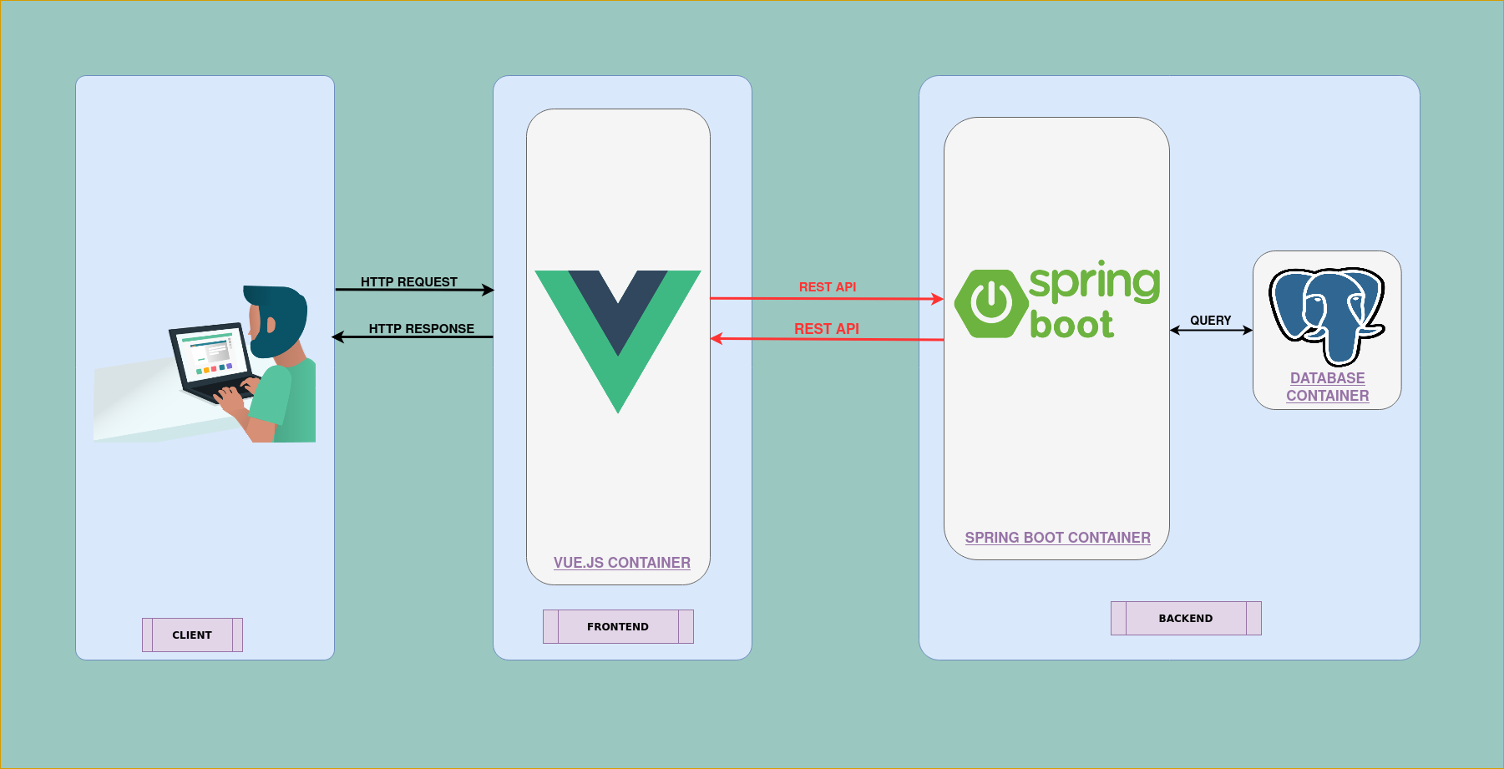Click the upper REST API label

(828, 286)
